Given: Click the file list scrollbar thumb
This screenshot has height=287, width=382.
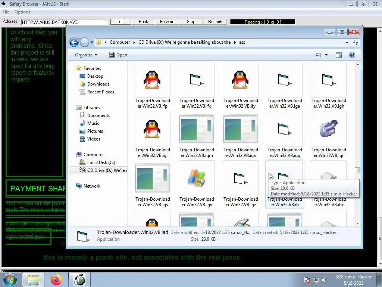Looking at the screenshot, I should point(357,170).
